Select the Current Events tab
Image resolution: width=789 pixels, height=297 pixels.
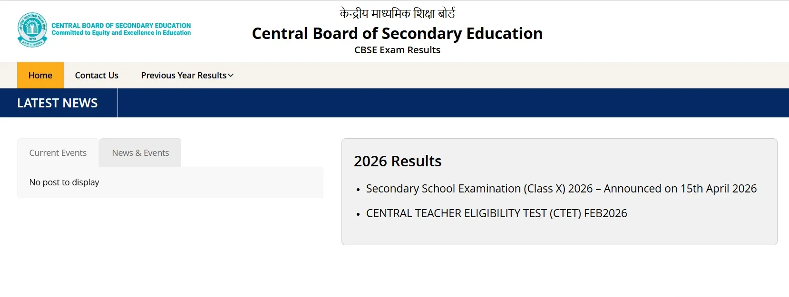[58, 153]
